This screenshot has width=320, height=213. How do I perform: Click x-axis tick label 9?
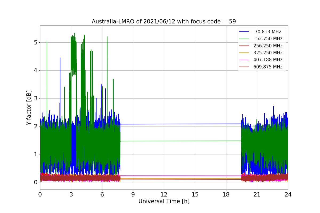point(133,195)
